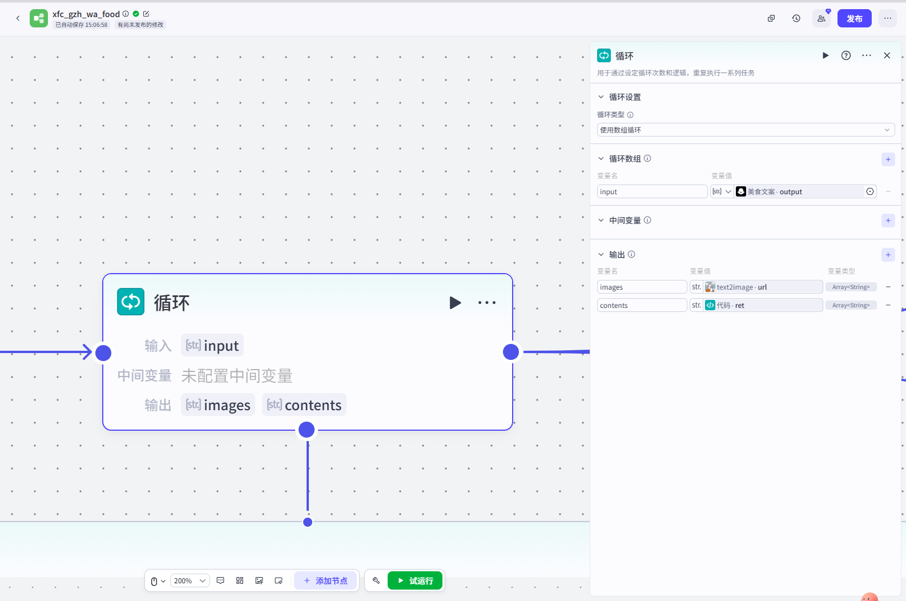Click the green verified check icon

136,14
